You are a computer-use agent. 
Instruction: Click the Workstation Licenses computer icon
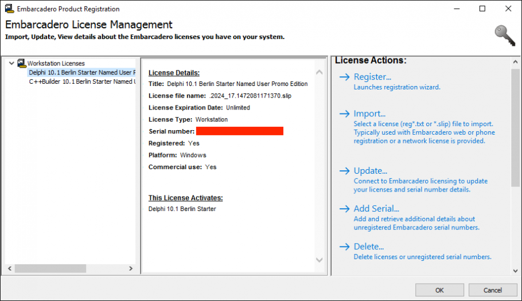[22, 63]
